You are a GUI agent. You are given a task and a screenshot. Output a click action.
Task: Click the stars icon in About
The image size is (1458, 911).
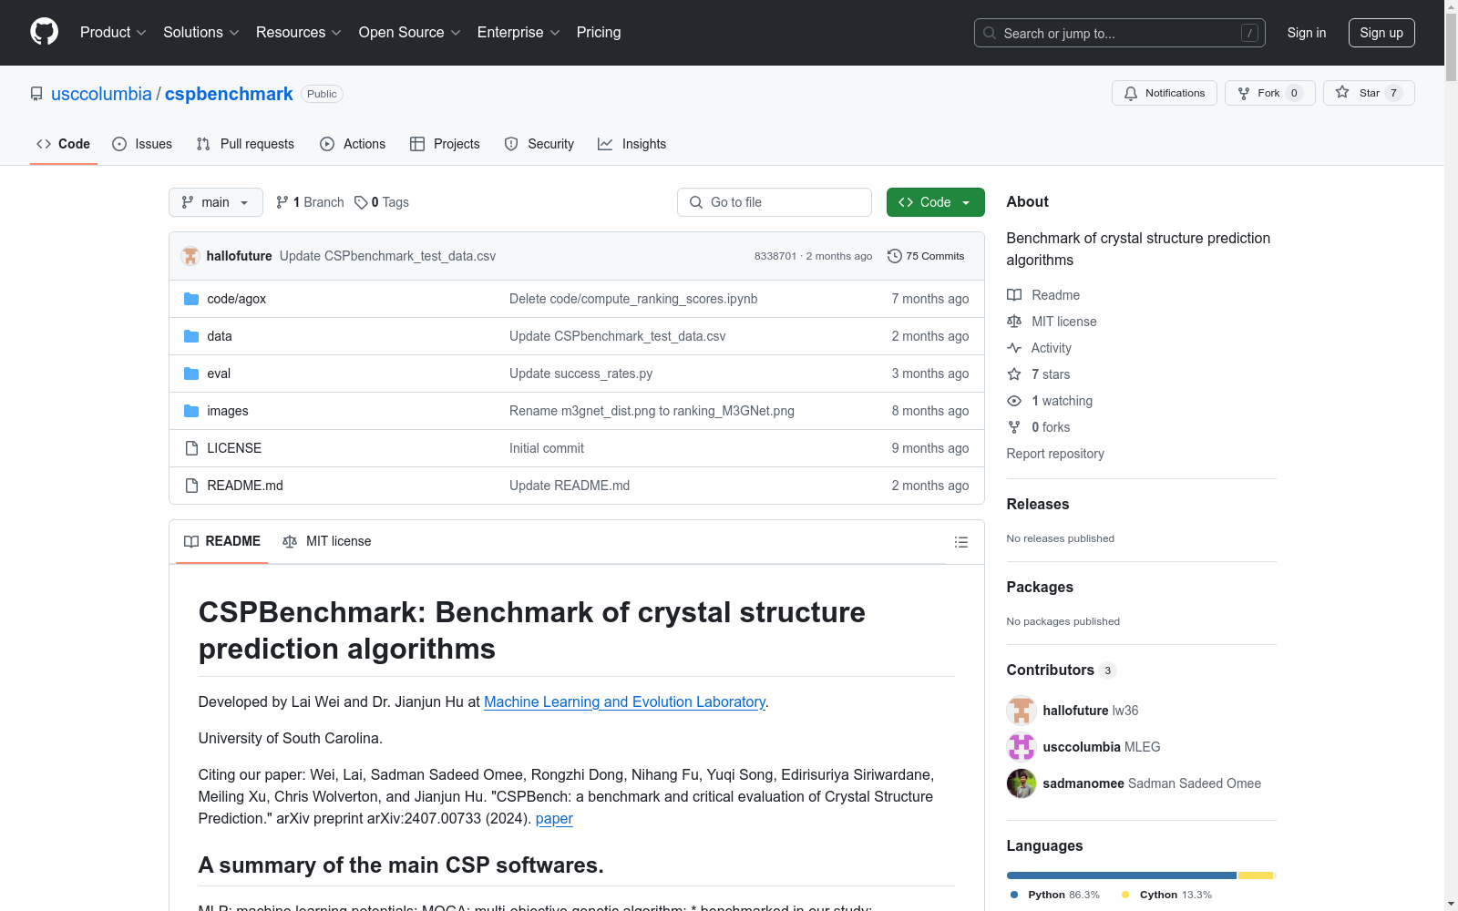[x=1014, y=374]
